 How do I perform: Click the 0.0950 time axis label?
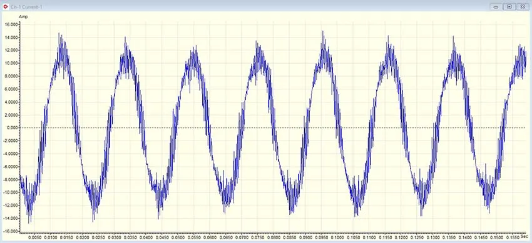(x=322, y=238)
